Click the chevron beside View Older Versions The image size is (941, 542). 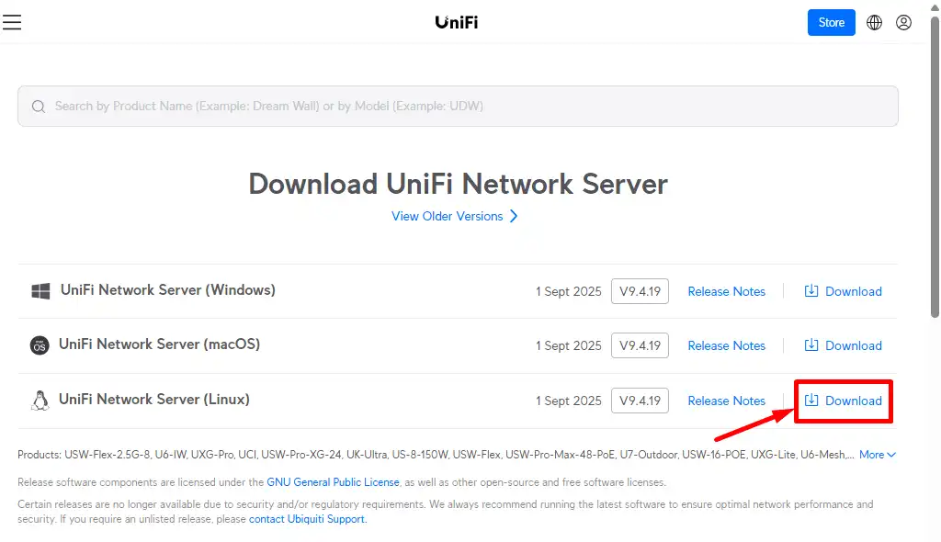point(514,216)
